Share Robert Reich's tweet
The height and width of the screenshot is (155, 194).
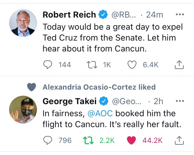tap(179, 64)
